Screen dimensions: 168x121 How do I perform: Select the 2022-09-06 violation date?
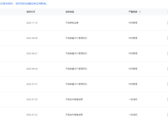(x=32, y=38)
